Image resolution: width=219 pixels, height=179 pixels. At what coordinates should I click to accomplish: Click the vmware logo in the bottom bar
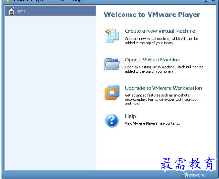tap(193, 175)
